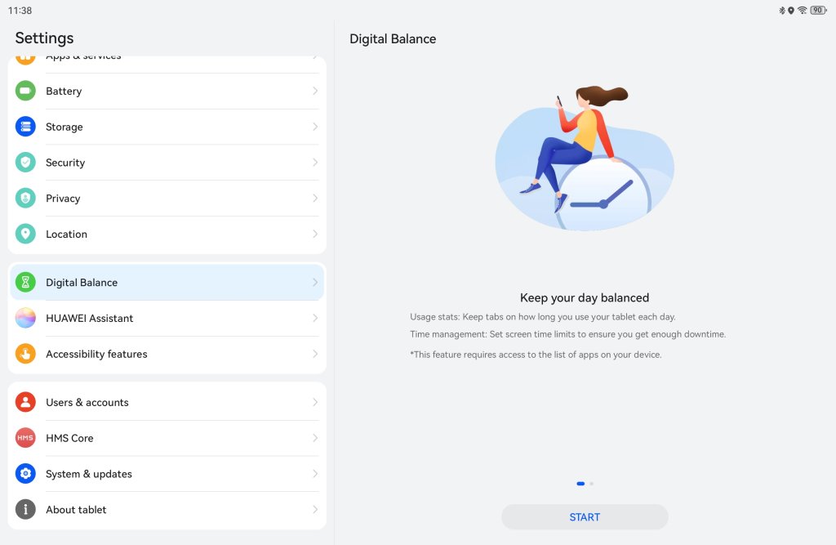Tap the blue Storage icon
This screenshot has height=545, width=836.
coord(25,127)
